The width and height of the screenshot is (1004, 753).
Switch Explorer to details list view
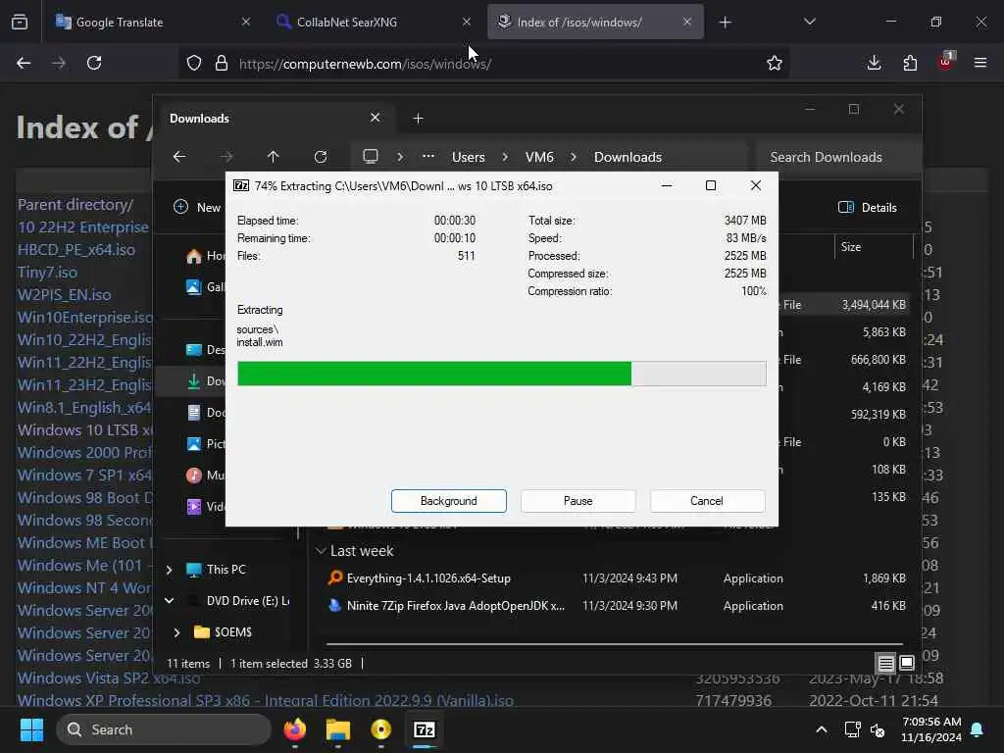click(x=885, y=664)
